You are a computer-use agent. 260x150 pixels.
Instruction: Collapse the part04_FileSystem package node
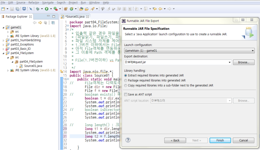tap(12, 62)
